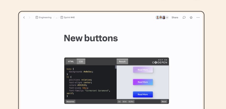
Task: Open Edit on CodePen link
Action: [x=160, y=61]
